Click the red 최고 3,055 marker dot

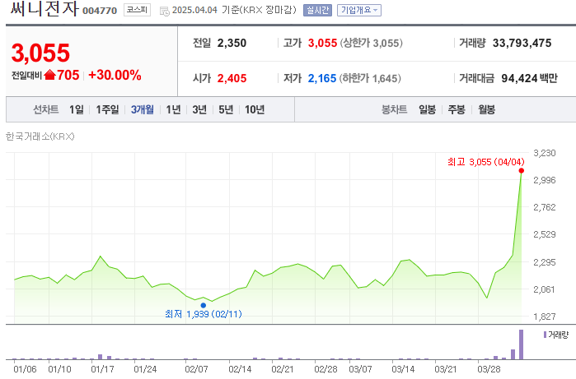coord(522,170)
